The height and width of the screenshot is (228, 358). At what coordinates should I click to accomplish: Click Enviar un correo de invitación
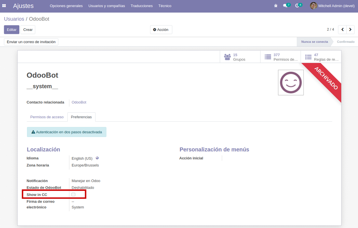(x=31, y=42)
